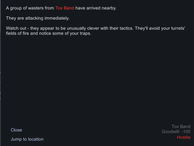The image size is (194, 146).
Task: Click the words "have arrived nearby"
Action: pos(96,8)
